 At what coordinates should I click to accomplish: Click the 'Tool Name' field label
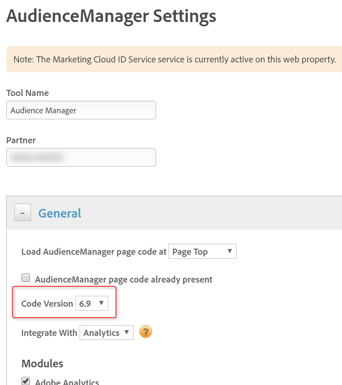pyautogui.click(x=27, y=93)
